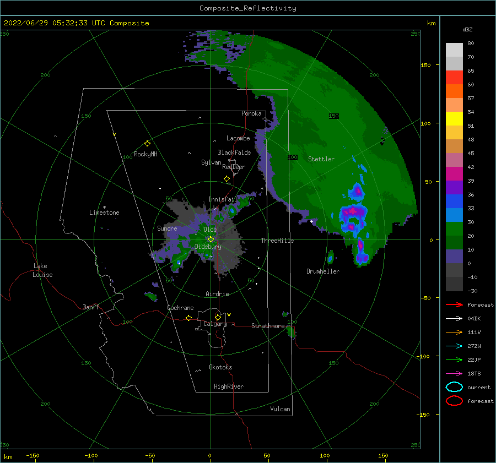Click the Airdrie town label
496x463 pixels.
217,294
